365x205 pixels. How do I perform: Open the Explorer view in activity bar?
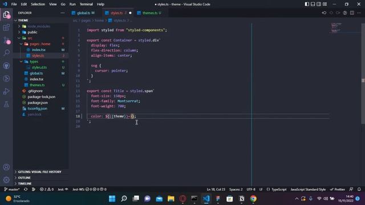(x=6, y=15)
